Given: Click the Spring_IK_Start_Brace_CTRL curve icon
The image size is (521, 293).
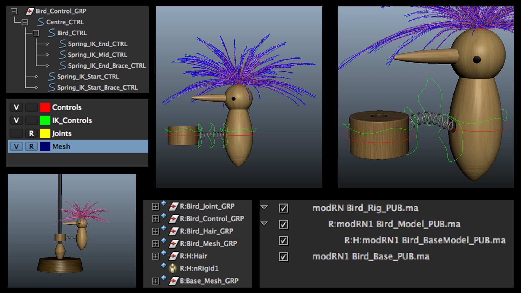Looking at the screenshot, I should 52,88.
